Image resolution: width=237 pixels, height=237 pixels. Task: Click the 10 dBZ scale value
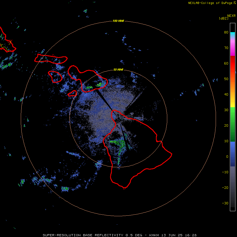pyautogui.click(x=226, y=141)
